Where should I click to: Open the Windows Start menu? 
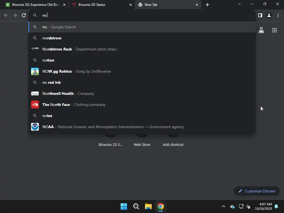(124, 206)
